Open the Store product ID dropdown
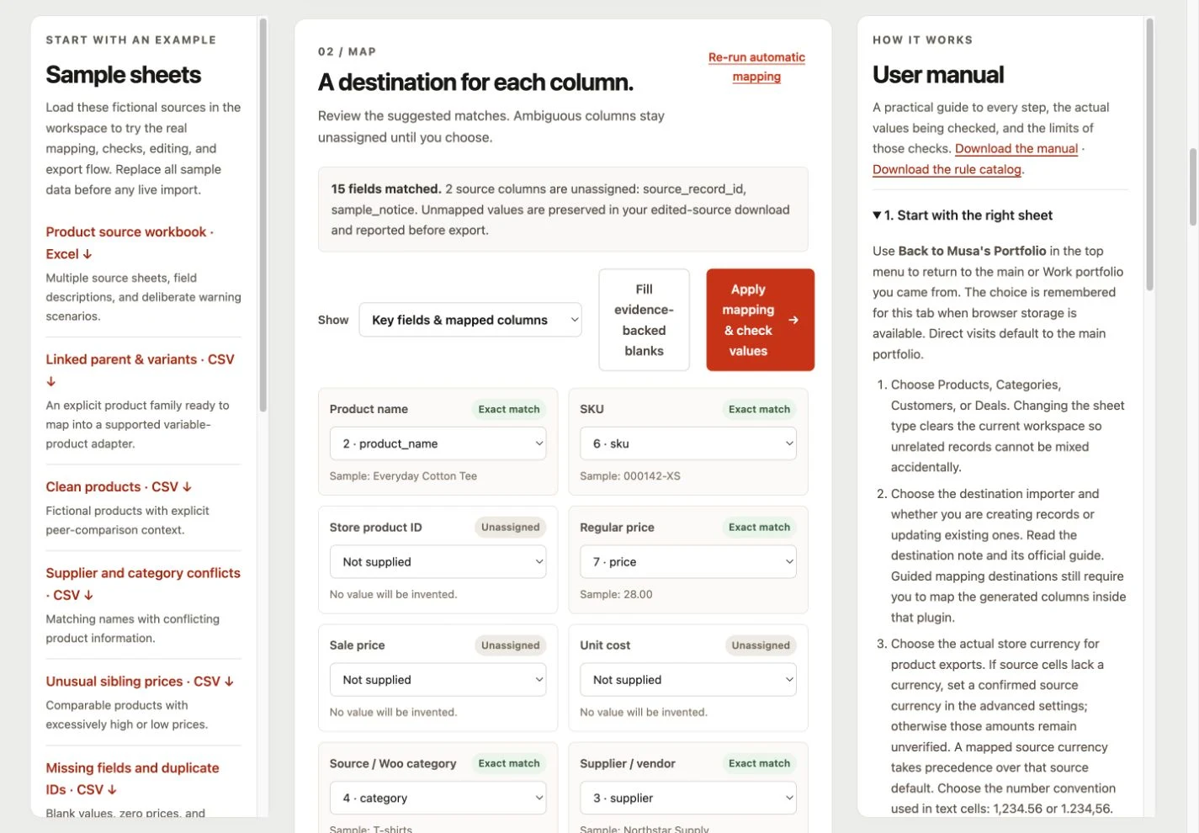Viewport: 1199px width, 833px height. tap(438, 561)
